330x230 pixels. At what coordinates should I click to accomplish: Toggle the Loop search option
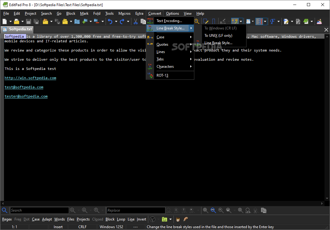[121, 219]
